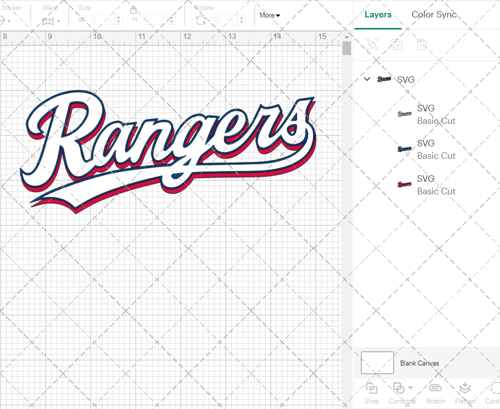This screenshot has width=500, height=409.
Task: Click the Rotate icon in toolbar
Action: 200,20
